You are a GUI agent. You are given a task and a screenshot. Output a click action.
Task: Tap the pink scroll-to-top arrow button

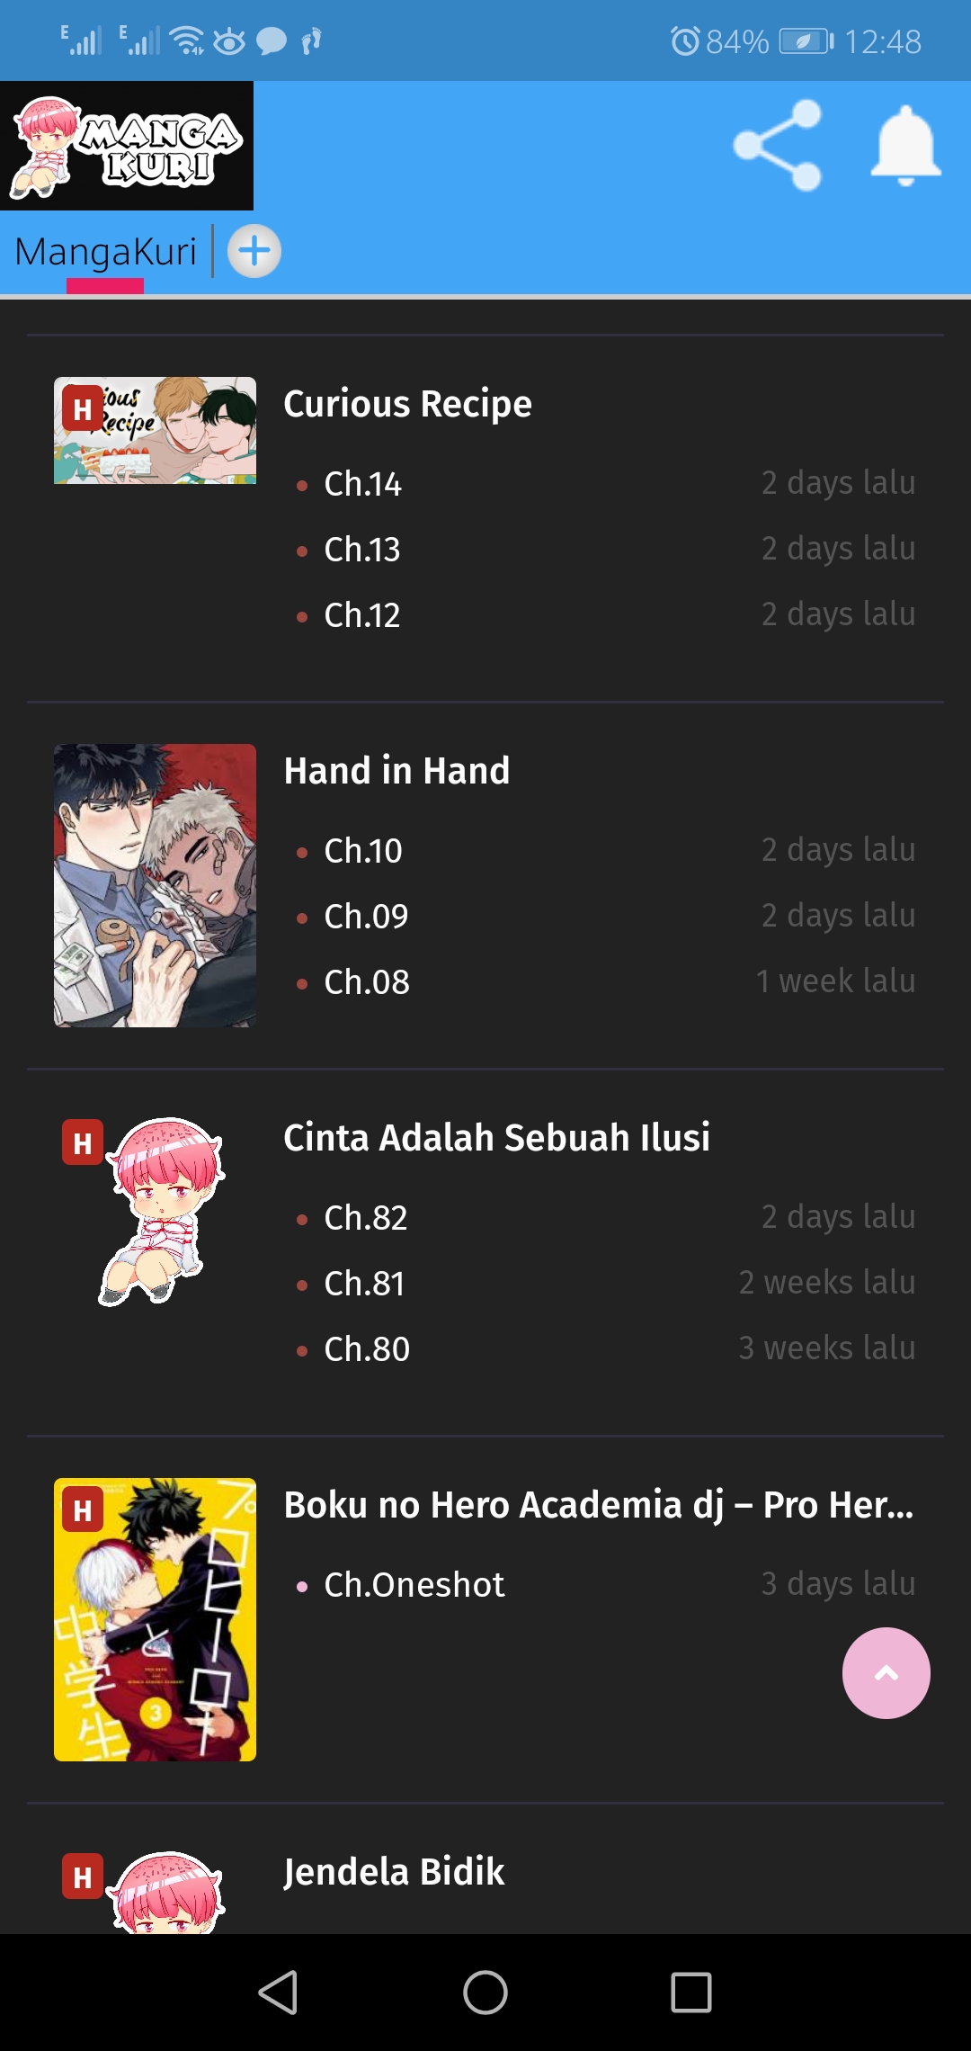886,1673
